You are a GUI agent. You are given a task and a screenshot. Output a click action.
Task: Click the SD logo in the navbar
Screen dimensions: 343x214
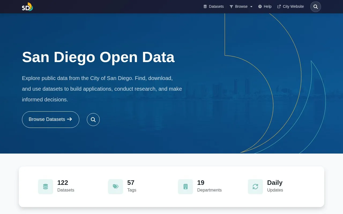(x=27, y=7)
